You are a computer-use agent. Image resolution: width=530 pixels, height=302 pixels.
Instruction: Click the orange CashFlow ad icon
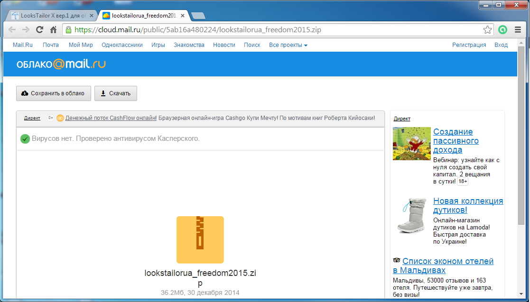(x=60, y=118)
